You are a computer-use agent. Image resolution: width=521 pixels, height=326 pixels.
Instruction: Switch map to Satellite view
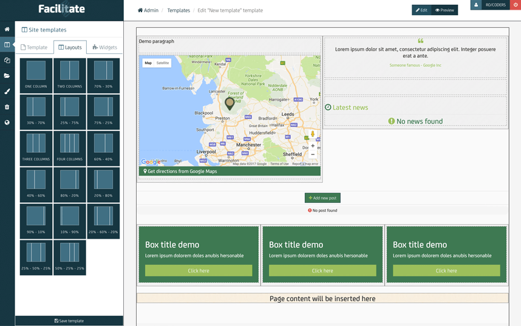(163, 63)
